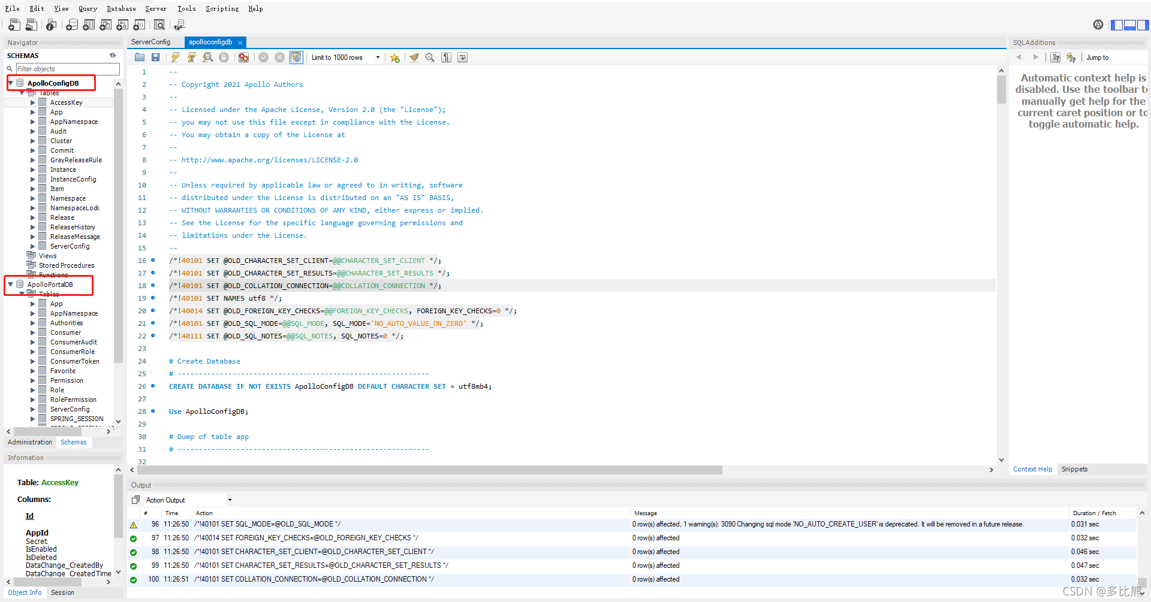Open Workbench preferences gear icon
This screenshot has height=602, width=1151.
(1098, 25)
